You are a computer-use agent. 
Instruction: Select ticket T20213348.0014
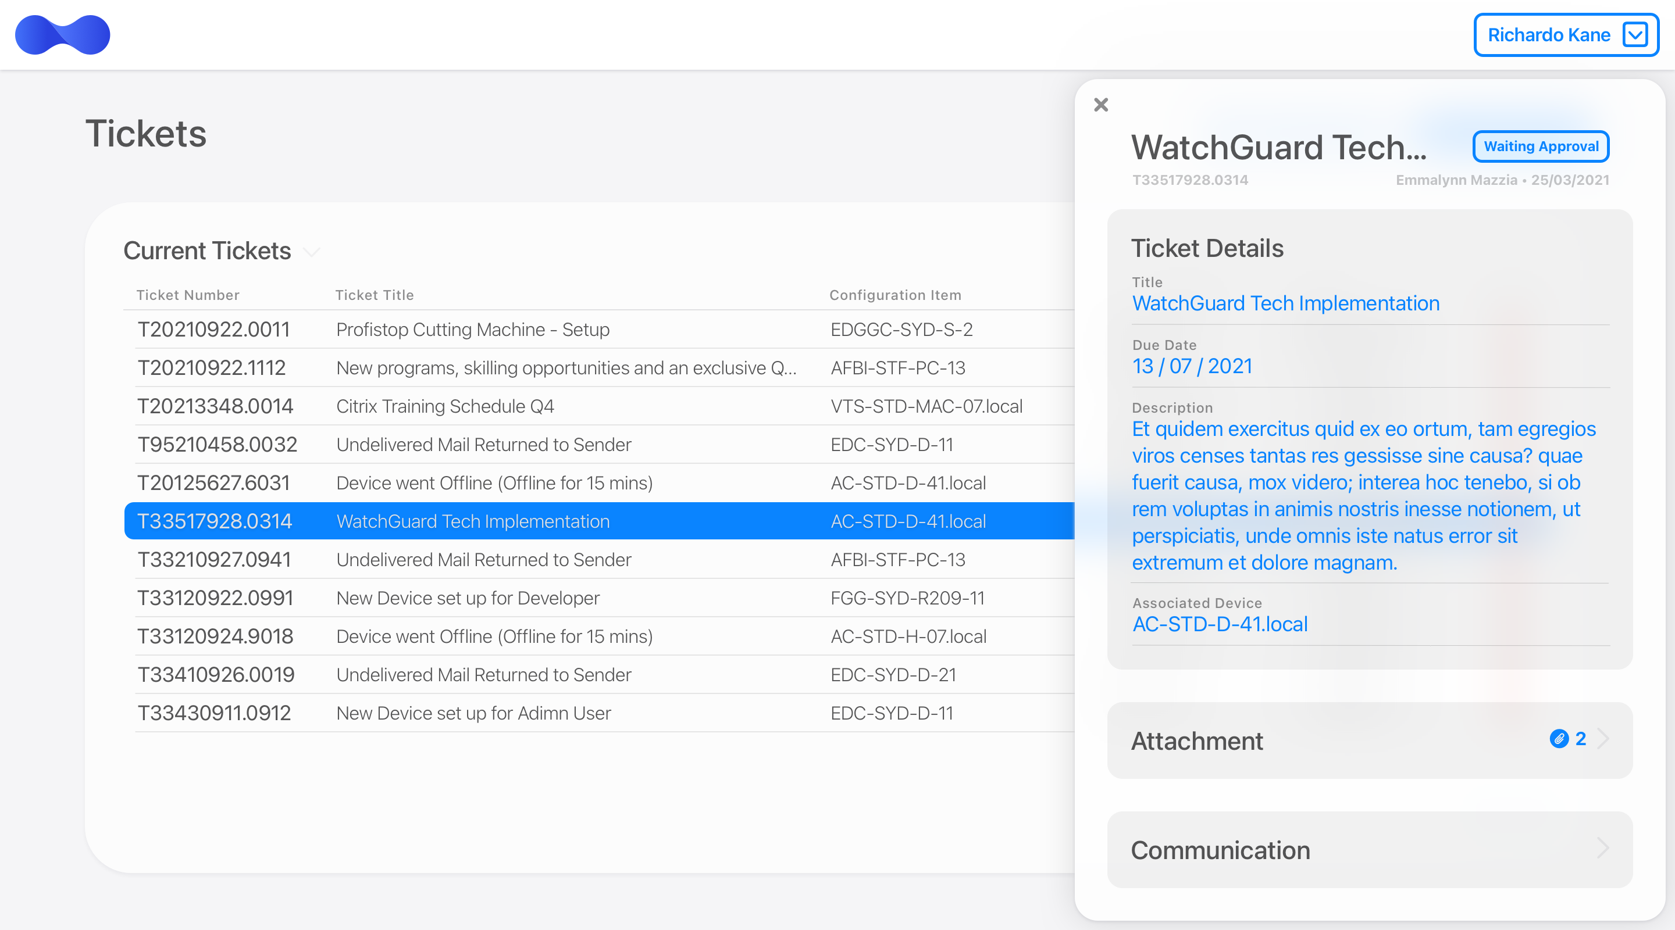coord(215,406)
